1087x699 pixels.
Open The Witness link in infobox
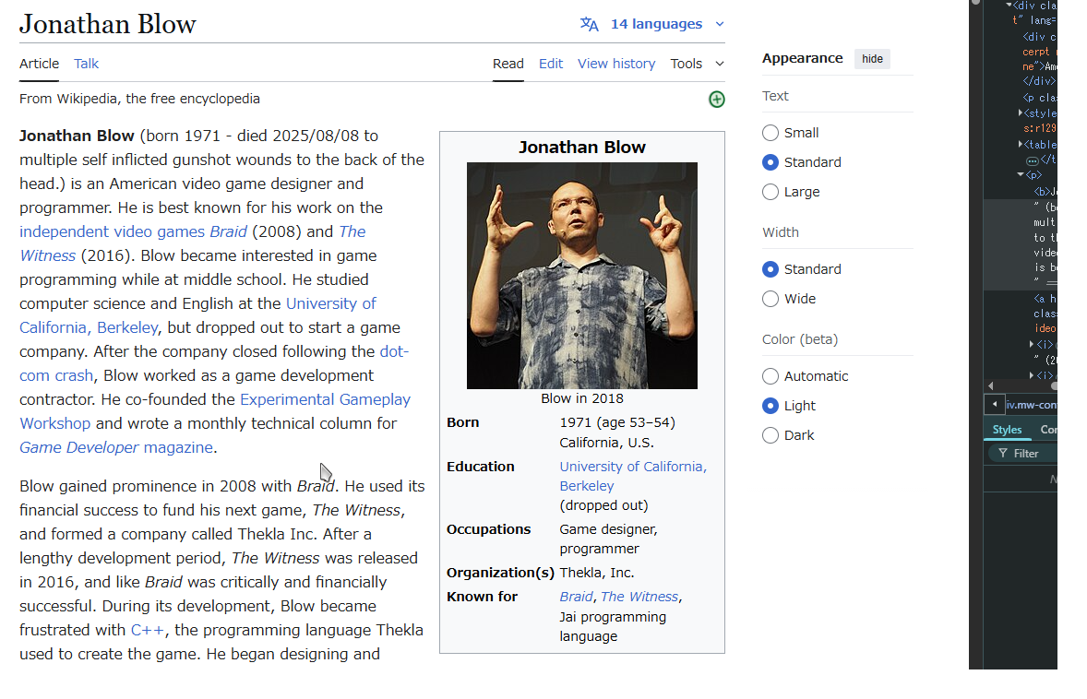[639, 597]
